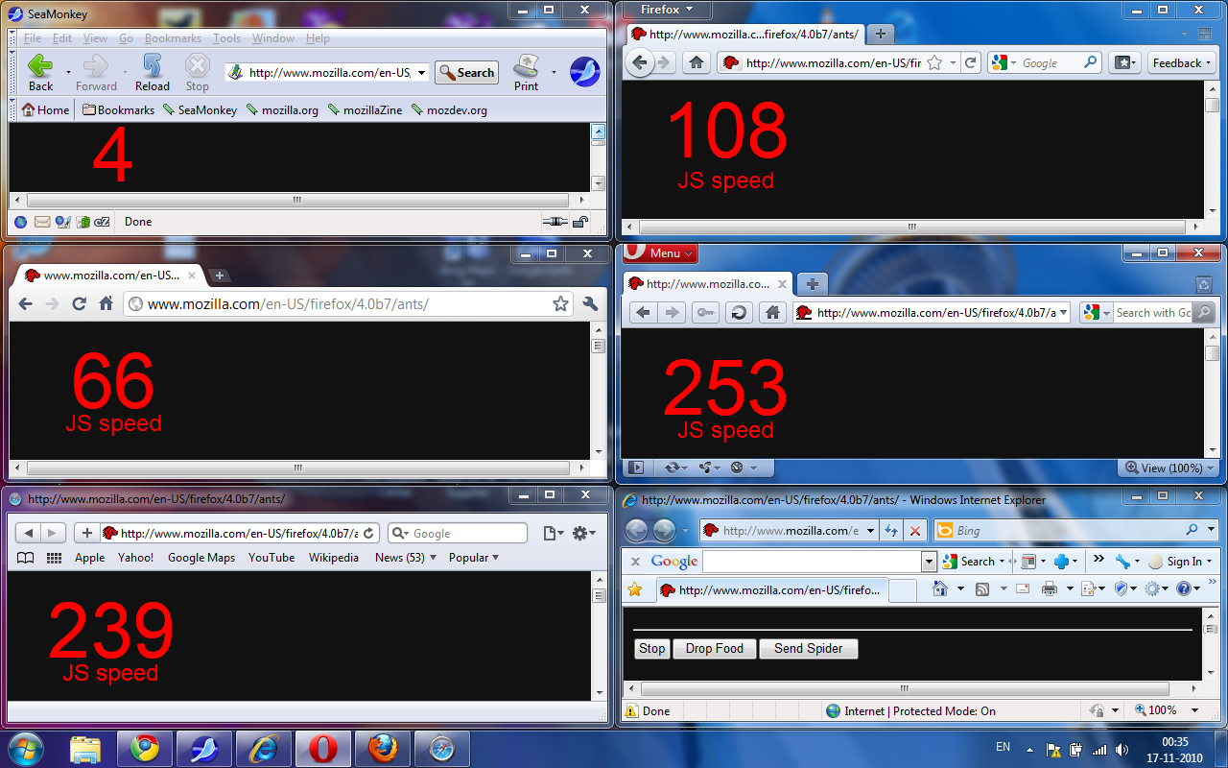Open the Chrome wrench menu

click(590, 303)
